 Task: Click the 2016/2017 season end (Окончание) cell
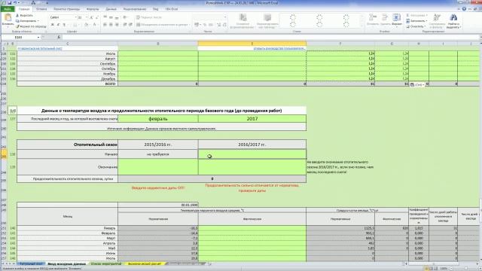click(252, 167)
